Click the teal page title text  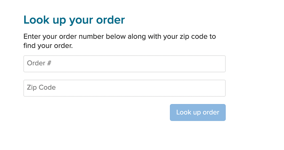(x=74, y=20)
